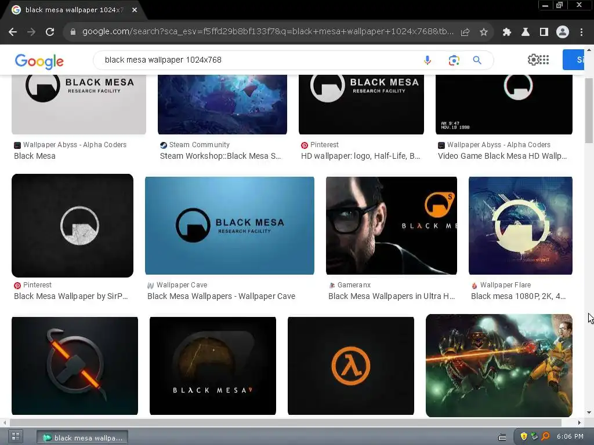Open Chrome Labs flask icon
The image size is (594, 445).
coord(526,32)
